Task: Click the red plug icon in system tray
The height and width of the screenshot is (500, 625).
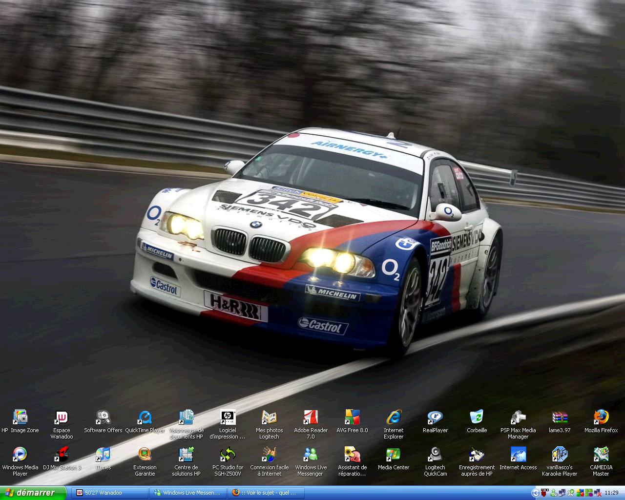Action: click(544, 493)
